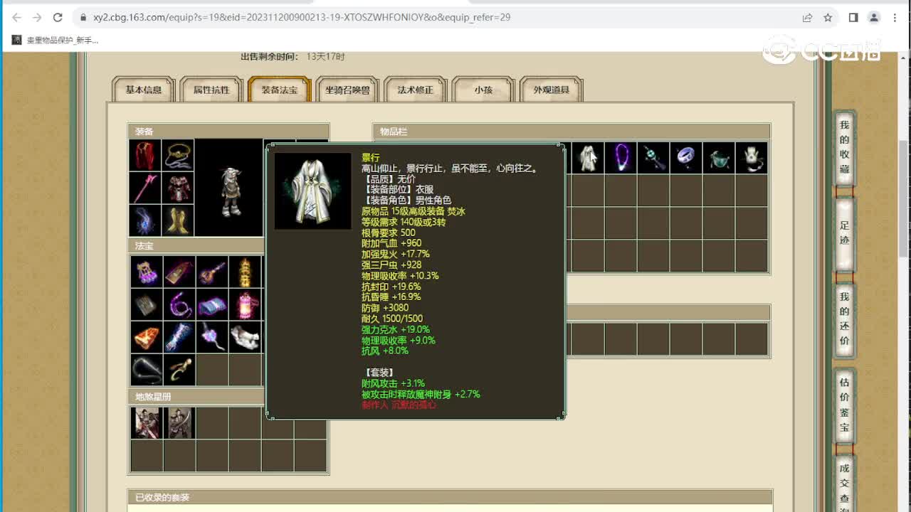The image size is (911, 512).
Task: Open 我的收藏 sidebar button
Action: click(x=844, y=147)
